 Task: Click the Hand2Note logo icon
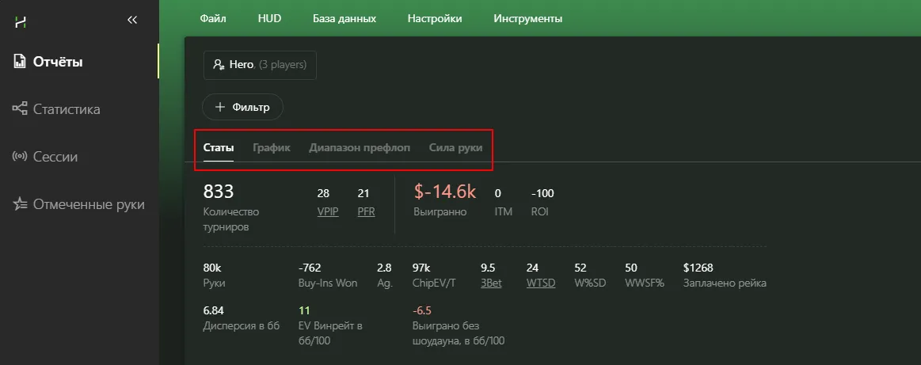(x=21, y=21)
